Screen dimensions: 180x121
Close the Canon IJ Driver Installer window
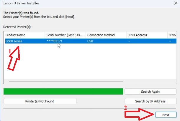point(176,3)
